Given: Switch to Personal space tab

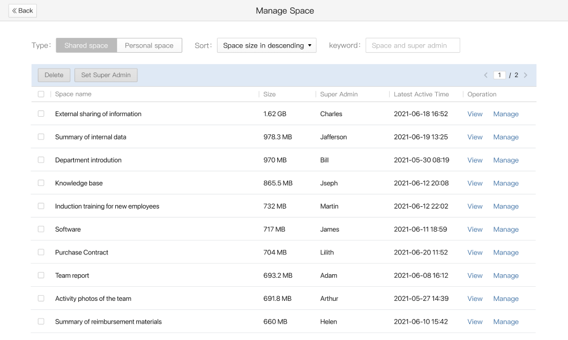Looking at the screenshot, I should pyautogui.click(x=149, y=45).
